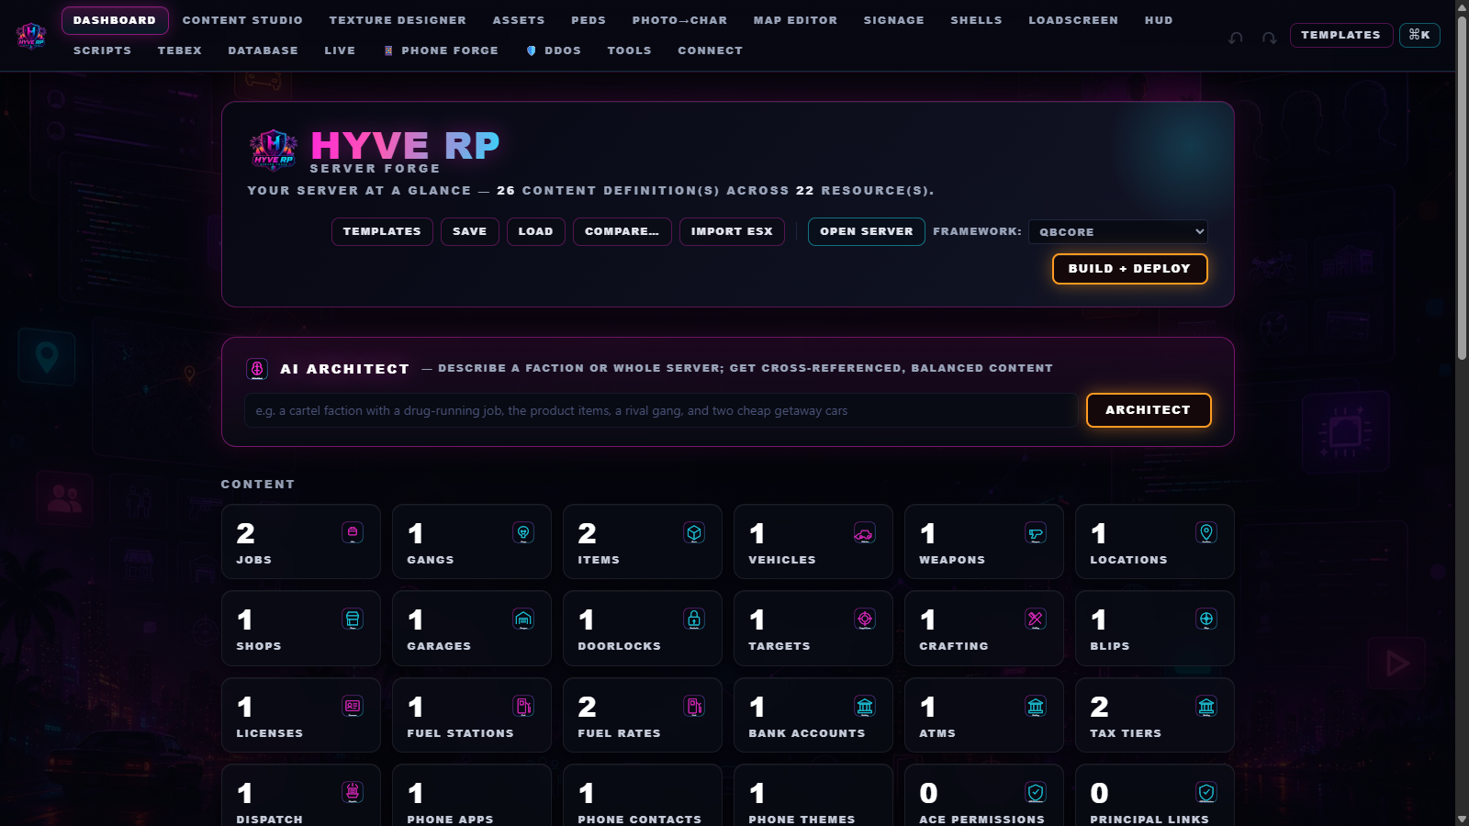Click the Doorlocks padlock icon
The width and height of the screenshot is (1469, 826).
[x=694, y=619]
